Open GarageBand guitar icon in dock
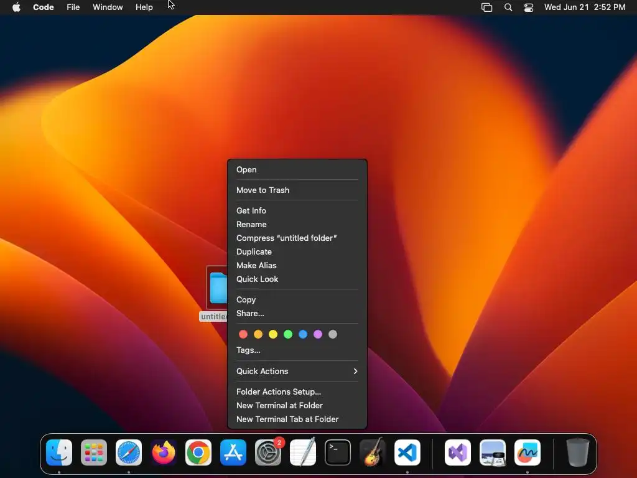The image size is (637, 478). [373, 452]
